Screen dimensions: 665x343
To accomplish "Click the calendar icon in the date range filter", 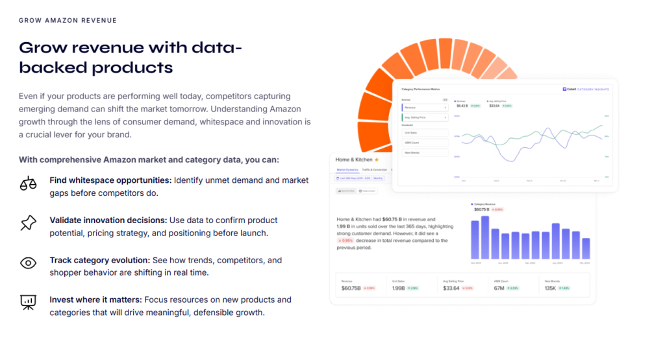I will point(338,178).
